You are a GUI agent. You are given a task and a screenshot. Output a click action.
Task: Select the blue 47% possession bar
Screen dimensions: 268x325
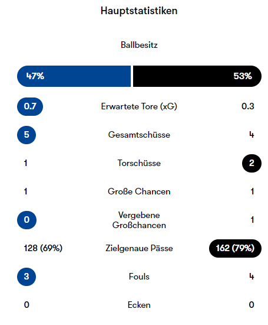click(x=74, y=76)
